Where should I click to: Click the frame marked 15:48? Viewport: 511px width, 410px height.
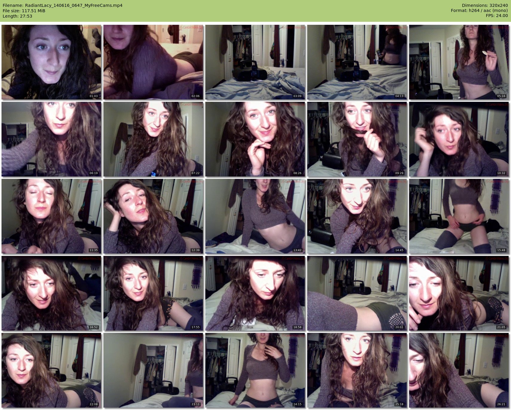pyautogui.click(x=459, y=216)
